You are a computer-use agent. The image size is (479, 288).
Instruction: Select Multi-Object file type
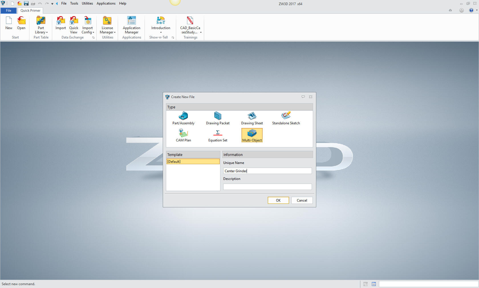(252, 135)
